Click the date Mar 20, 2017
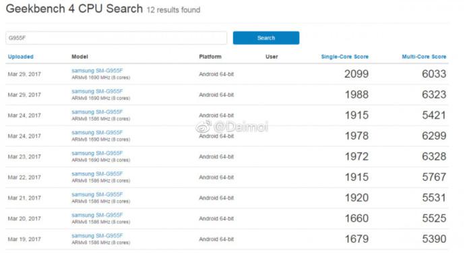465x253 pixels. pos(24,219)
